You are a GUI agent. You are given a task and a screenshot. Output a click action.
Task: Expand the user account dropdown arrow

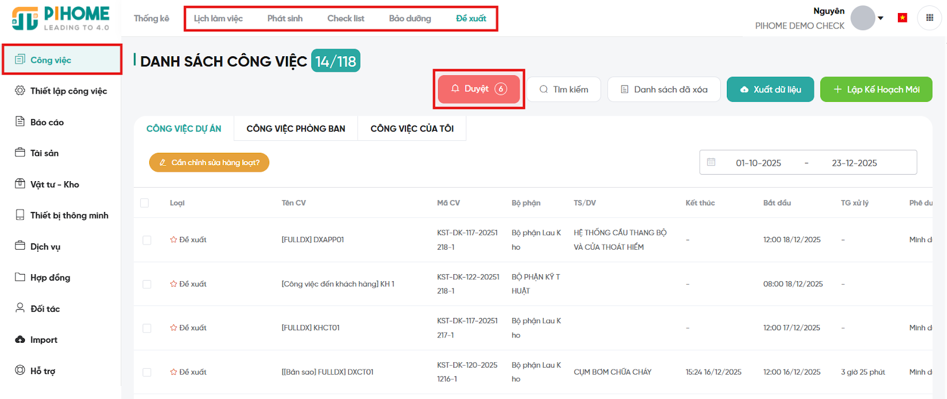pos(881,18)
